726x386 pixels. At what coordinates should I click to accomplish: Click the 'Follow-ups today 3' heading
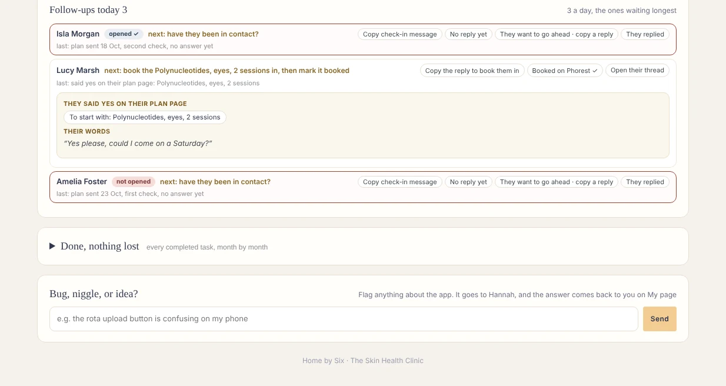coord(88,10)
